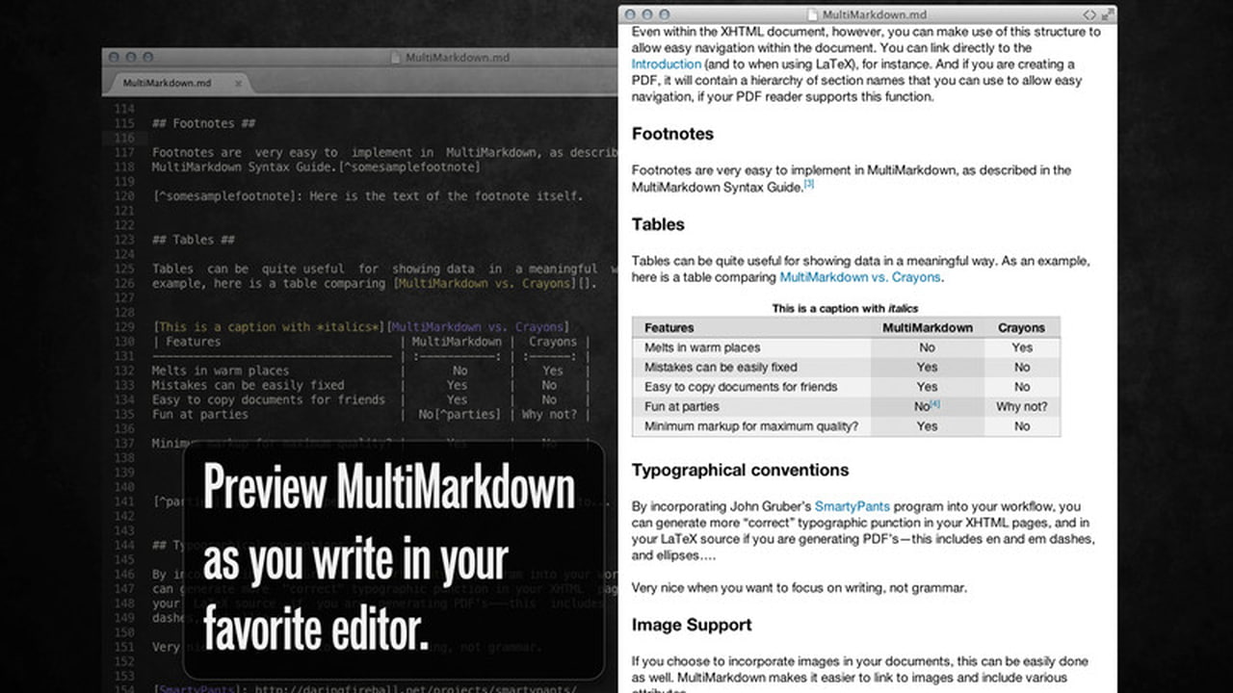Jump to footnote 4 in Fun at parties row
Viewport: 1233px width, 693px height.
tap(934, 404)
